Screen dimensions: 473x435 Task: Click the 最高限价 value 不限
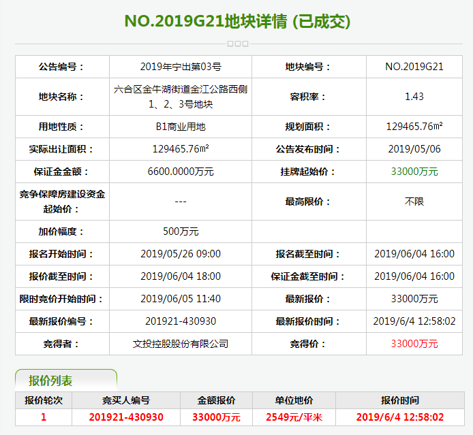coord(414,202)
